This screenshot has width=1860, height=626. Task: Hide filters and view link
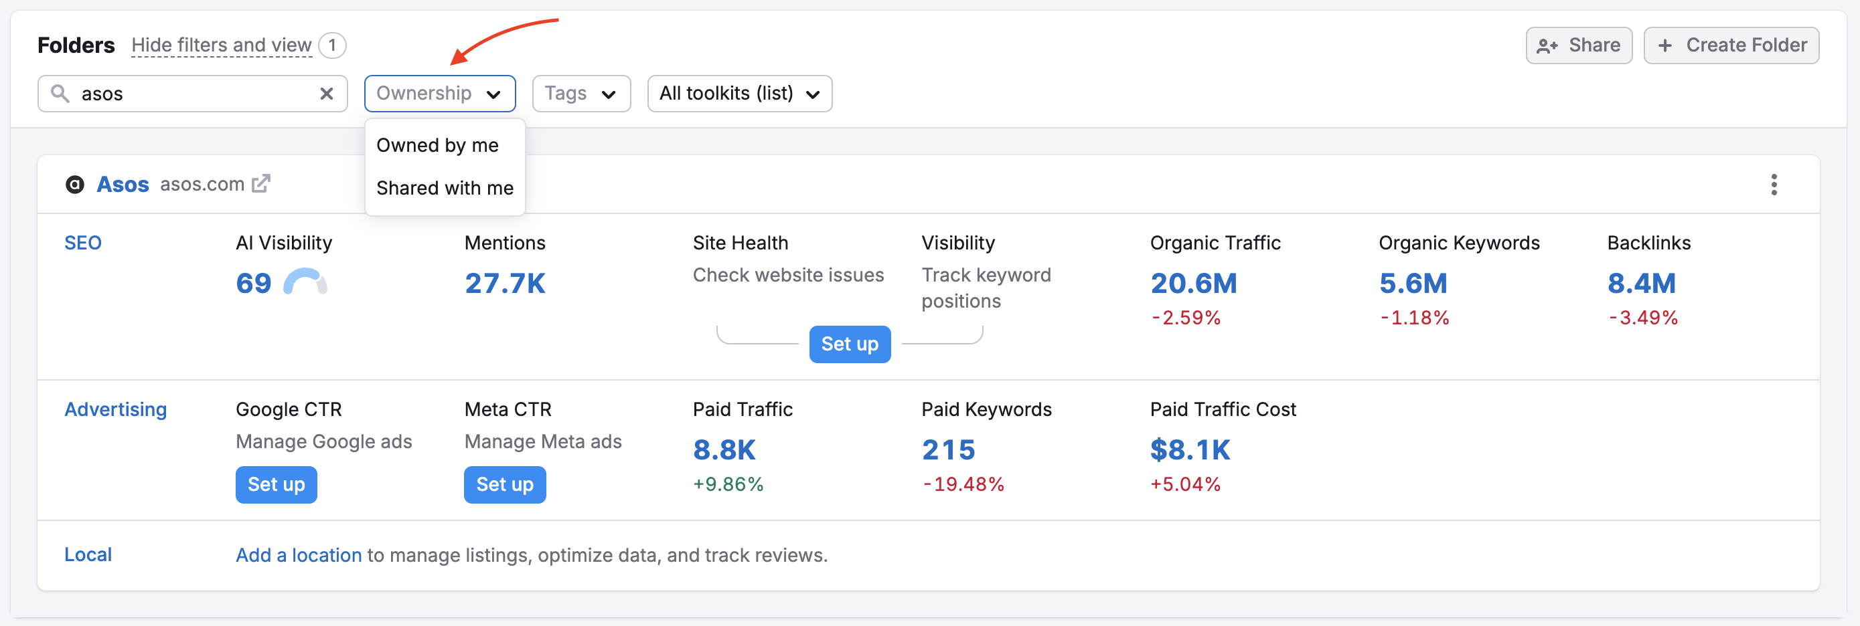(221, 45)
